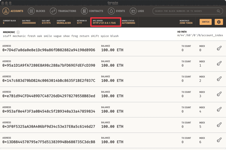Show private key for account index 0
The image size is (226, 150).
pyautogui.click(x=219, y=48)
